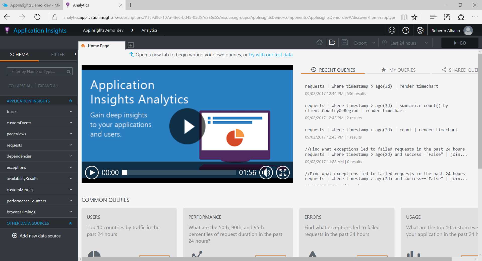The image size is (482, 261).
Task: Click the GO button to run query
Action: click(x=460, y=43)
